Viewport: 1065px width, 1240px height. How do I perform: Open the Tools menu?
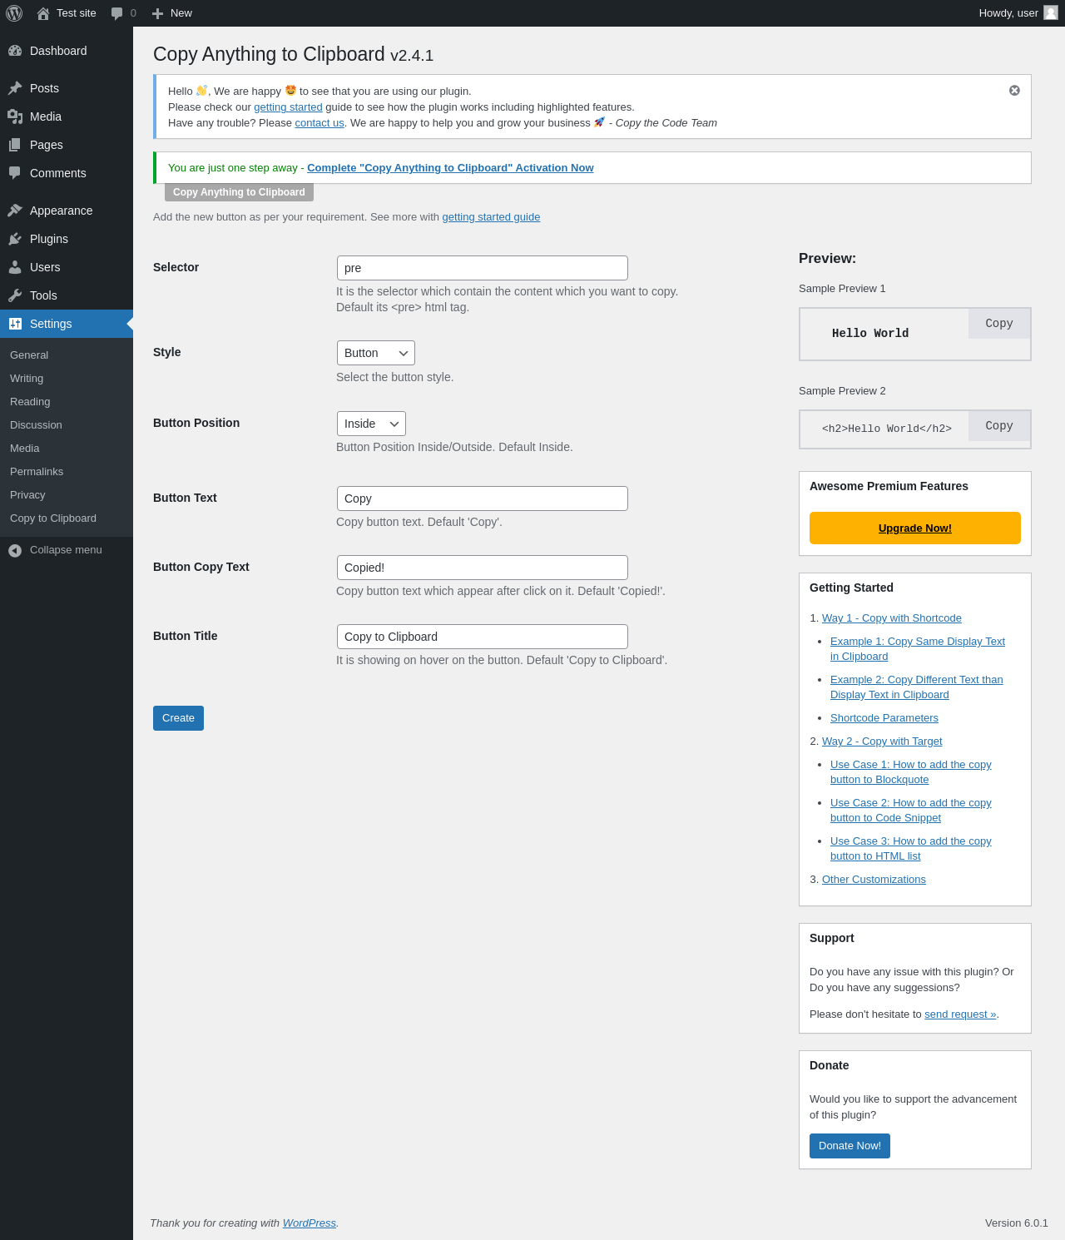67,295
